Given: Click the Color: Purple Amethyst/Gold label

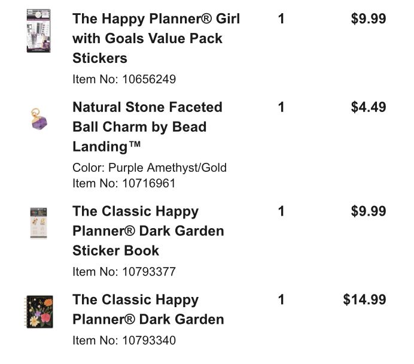Looking at the screenshot, I should tap(150, 168).
